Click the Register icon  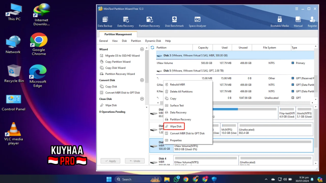coord(312,22)
